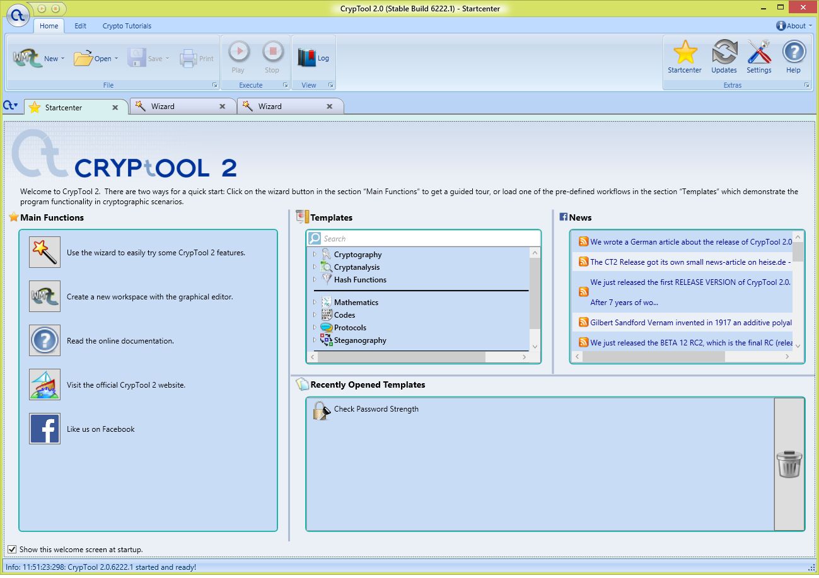Uncheck 'Show this welcome screen at startup'
The width and height of the screenshot is (819, 578).
pyautogui.click(x=12, y=549)
